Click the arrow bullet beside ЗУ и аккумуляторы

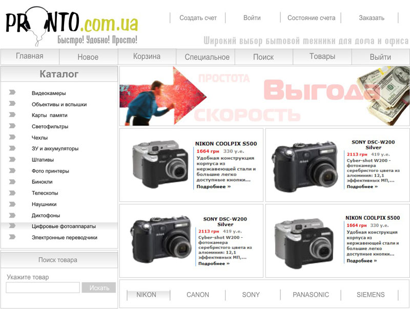[x=12, y=148]
